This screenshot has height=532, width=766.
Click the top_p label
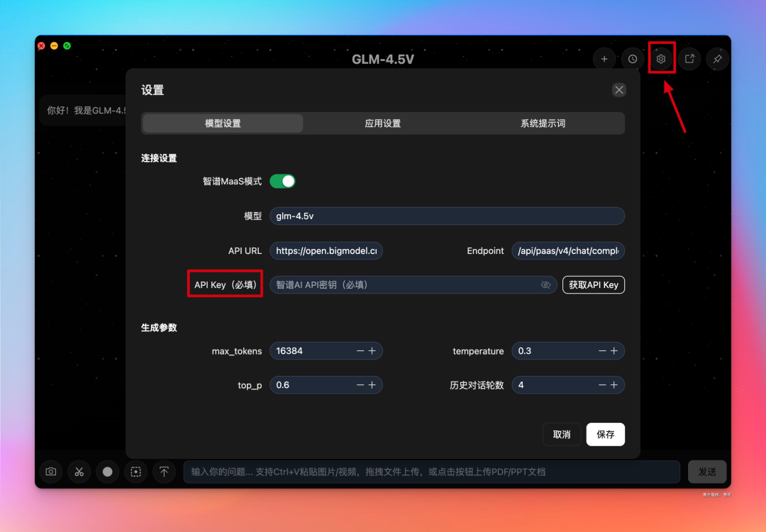250,385
